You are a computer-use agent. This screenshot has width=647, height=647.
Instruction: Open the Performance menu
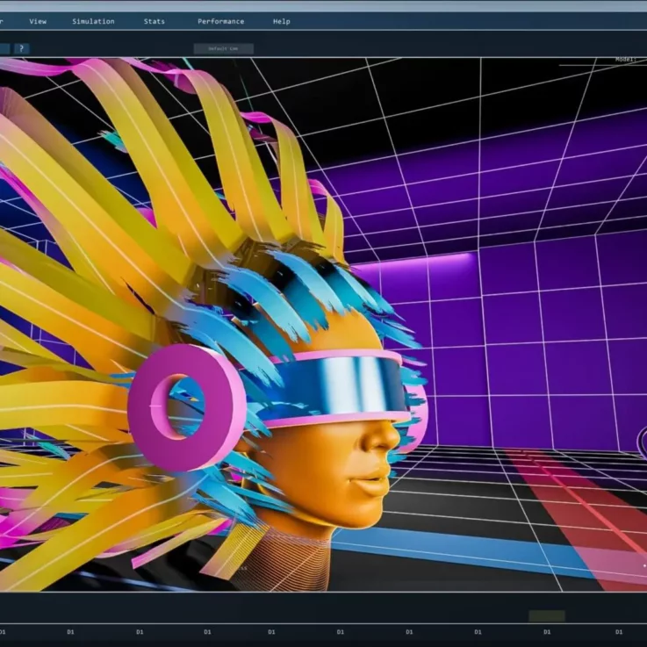click(x=220, y=21)
